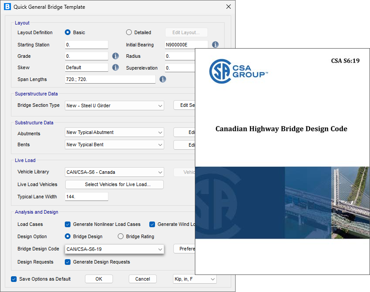Open the Kip, in, F units dropdown

tap(195, 279)
